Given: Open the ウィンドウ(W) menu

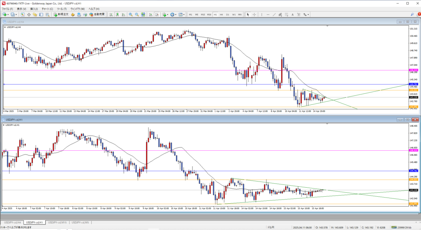Looking at the screenshot, I should 78,9.
